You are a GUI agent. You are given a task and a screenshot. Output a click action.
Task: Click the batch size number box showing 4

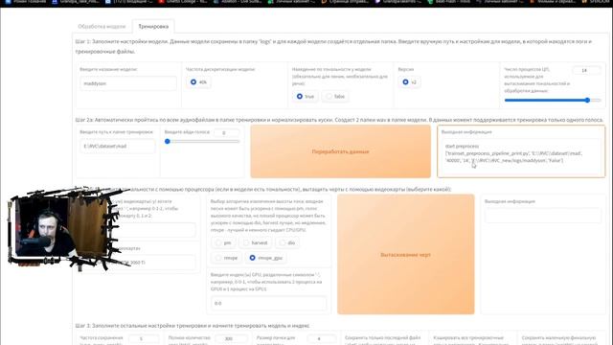coord(322,338)
